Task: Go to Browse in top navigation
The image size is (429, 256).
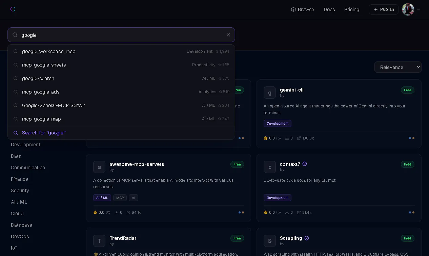Action: pyautogui.click(x=303, y=9)
